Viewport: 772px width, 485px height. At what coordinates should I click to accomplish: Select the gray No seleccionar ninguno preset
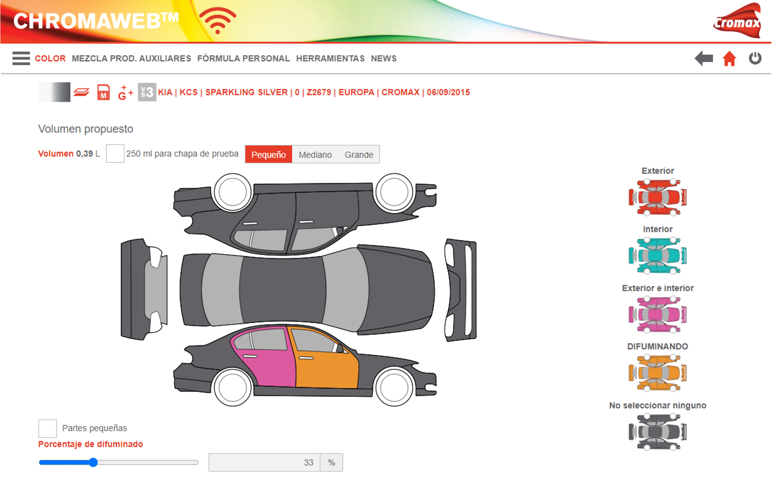pos(658,432)
